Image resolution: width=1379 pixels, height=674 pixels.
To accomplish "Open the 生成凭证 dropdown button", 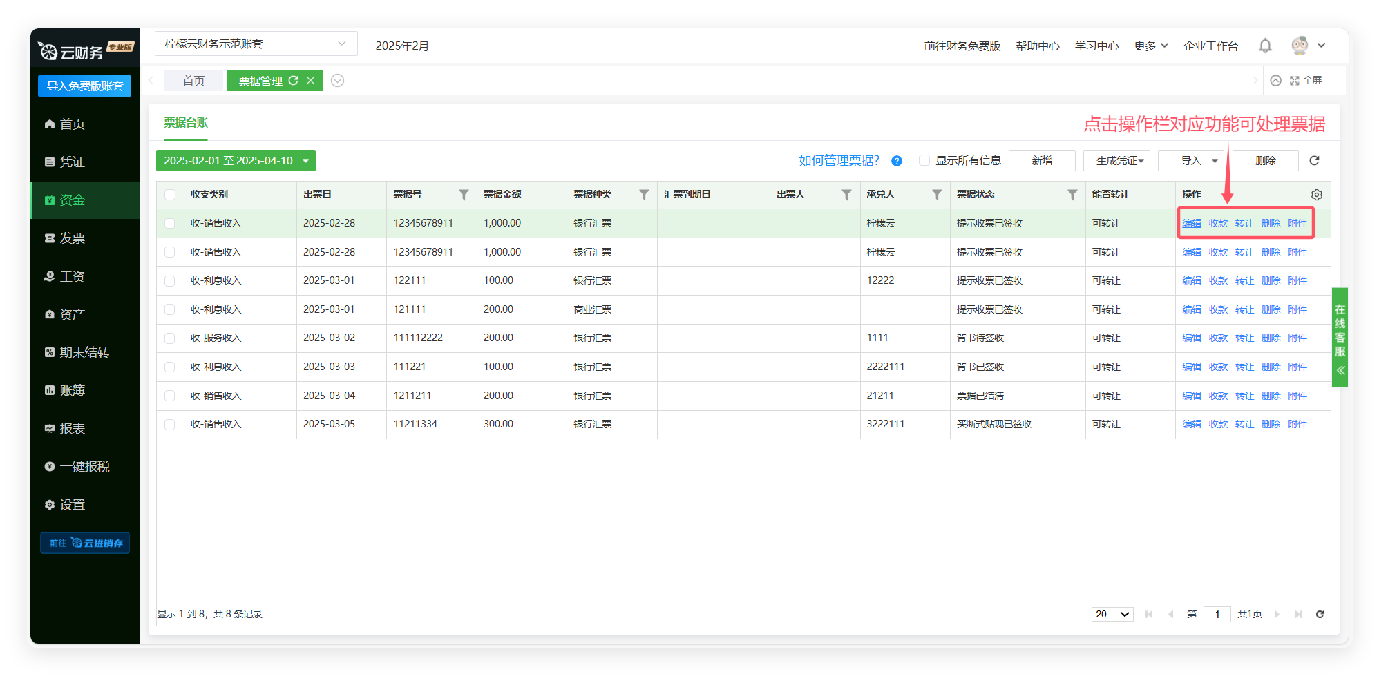I will (x=1116, y=160).
